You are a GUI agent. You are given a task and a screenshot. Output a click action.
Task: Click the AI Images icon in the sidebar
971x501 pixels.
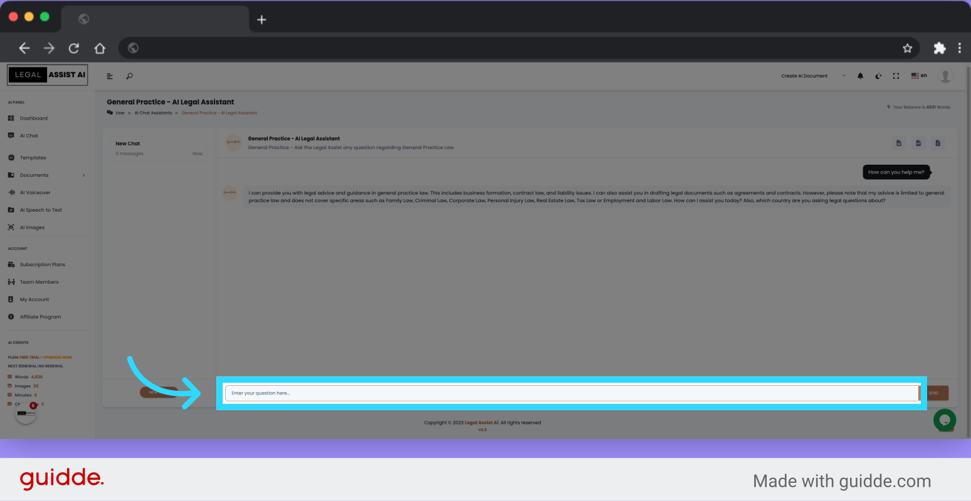[x=11, y=228]
